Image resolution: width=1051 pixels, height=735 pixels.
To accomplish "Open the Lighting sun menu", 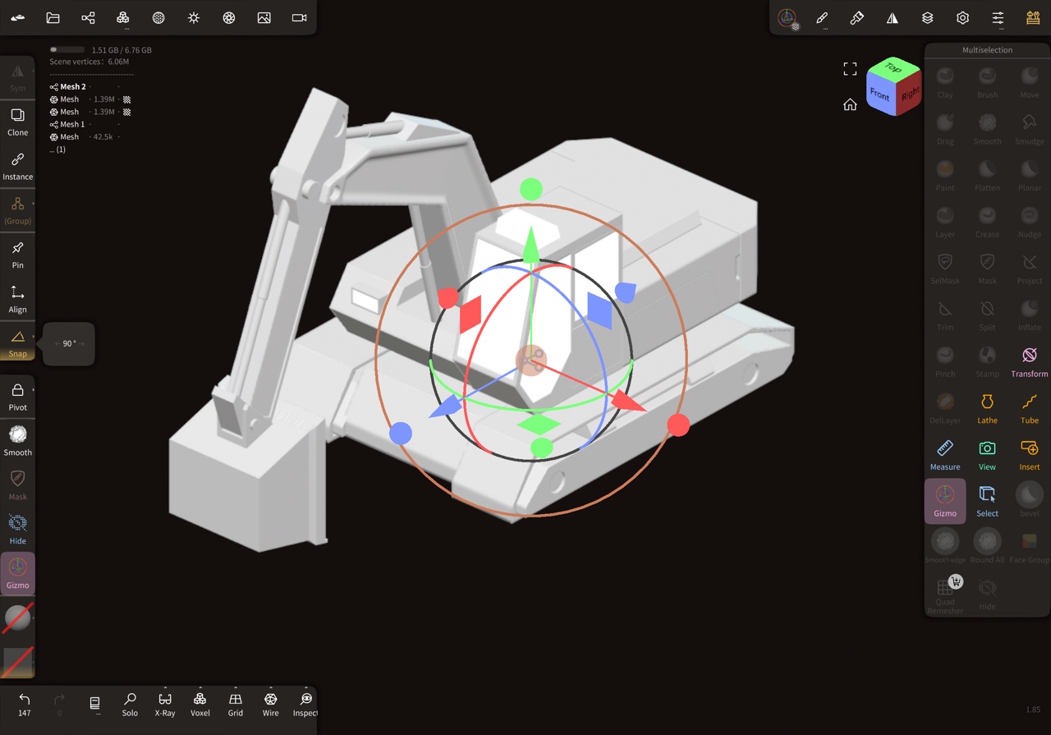I will pos(194,17).
